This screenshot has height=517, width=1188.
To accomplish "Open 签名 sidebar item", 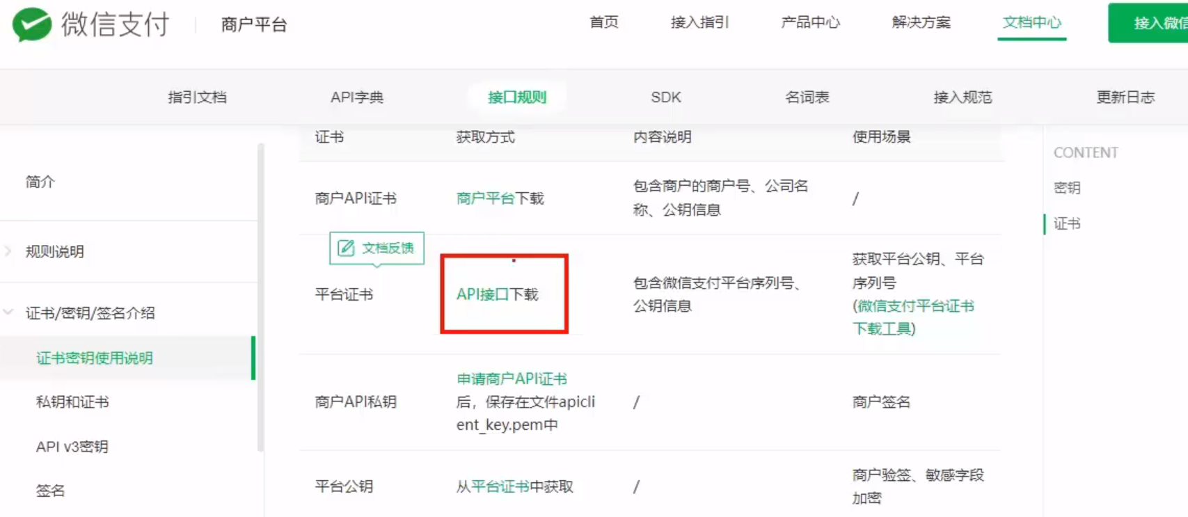I will point(50,491).
